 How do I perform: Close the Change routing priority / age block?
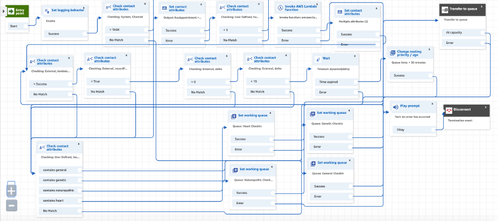tap(430, 50)
